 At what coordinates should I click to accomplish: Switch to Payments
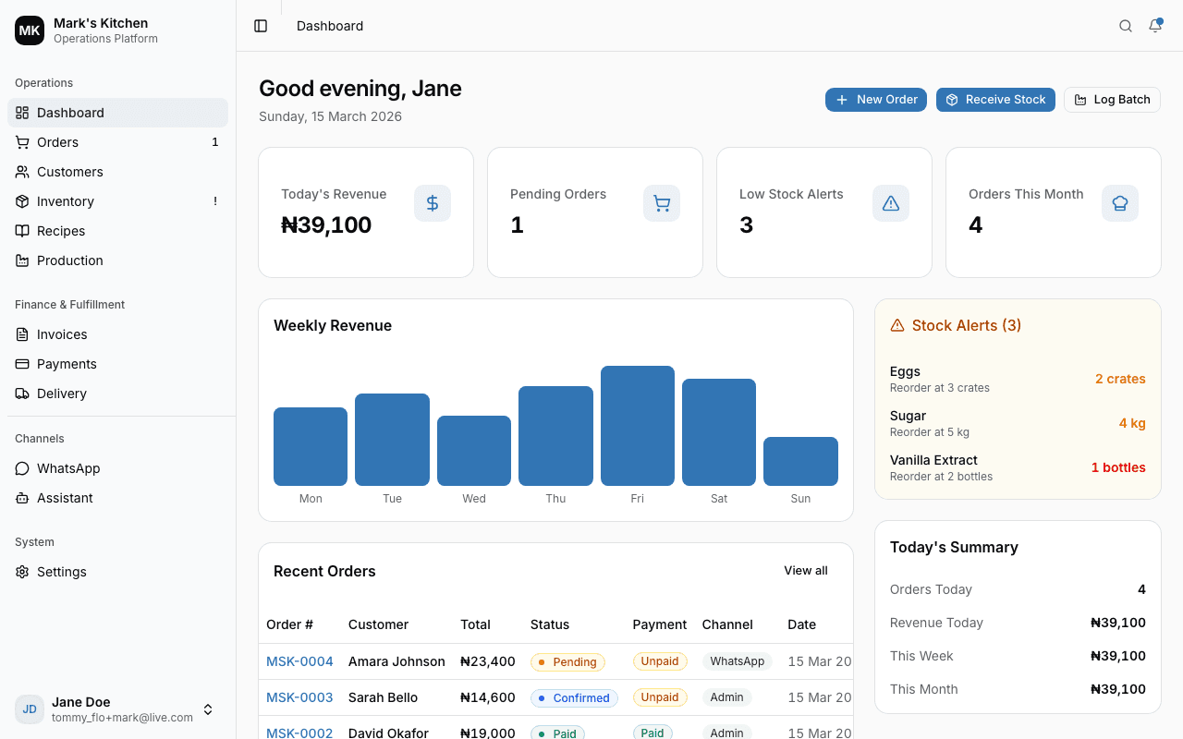67,364
